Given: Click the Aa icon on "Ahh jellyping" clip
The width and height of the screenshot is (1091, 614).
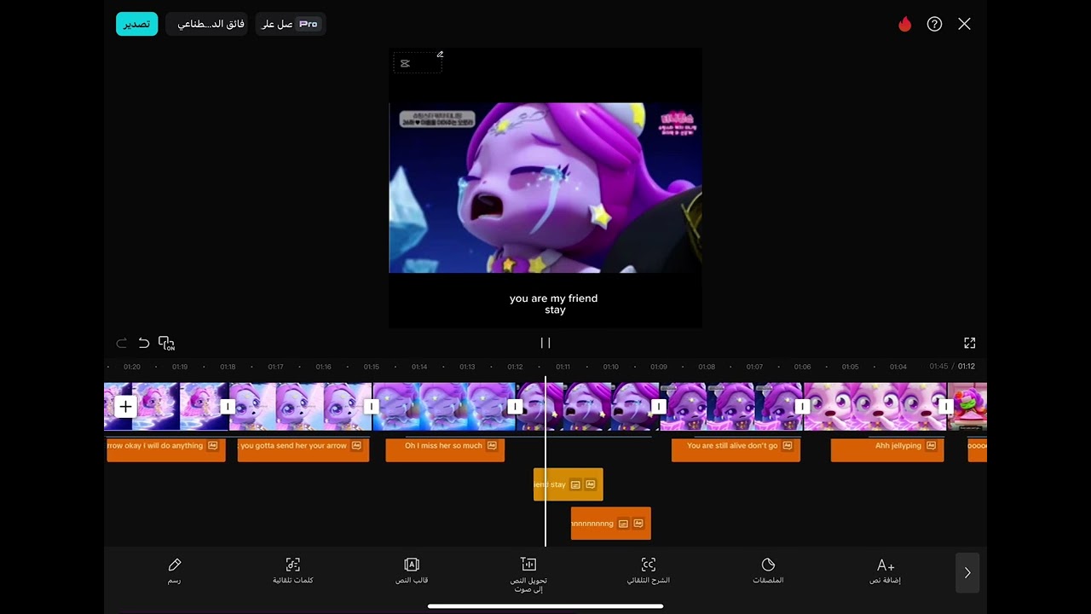Looking at the screenshot, I should (x=932, y=445).
